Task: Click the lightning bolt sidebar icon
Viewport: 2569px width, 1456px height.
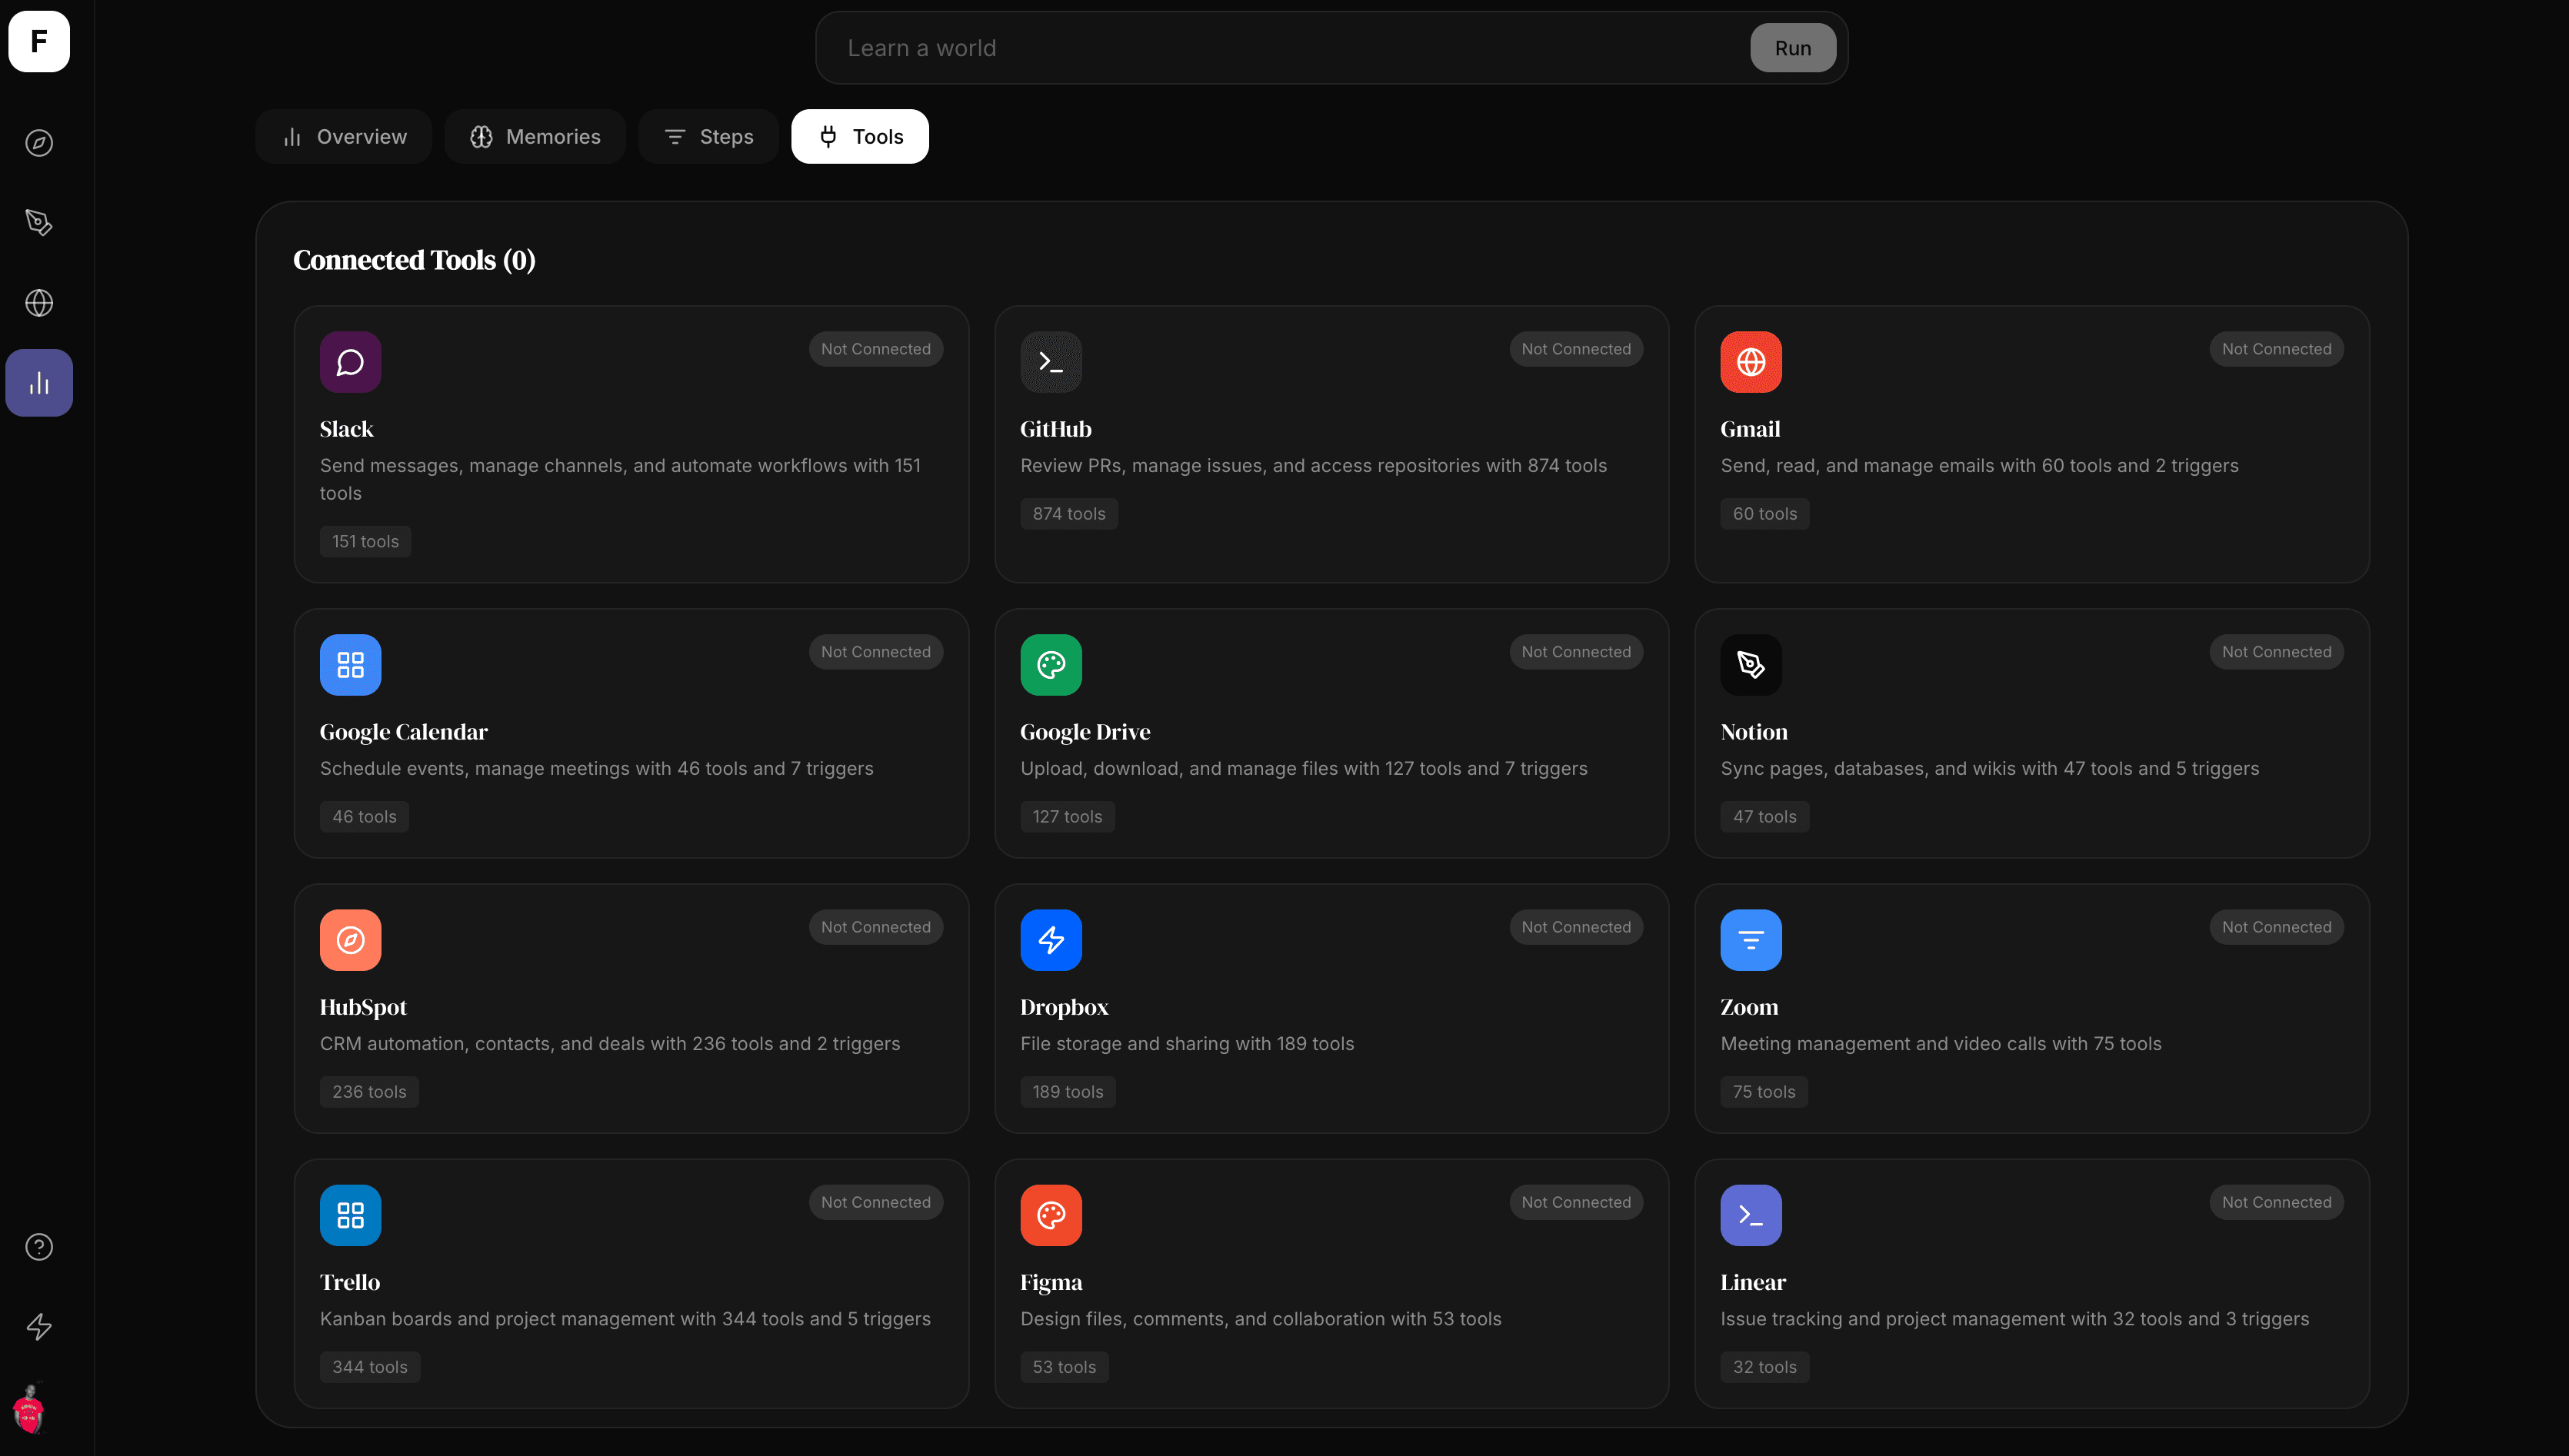Action: [x=39, y=1327]
